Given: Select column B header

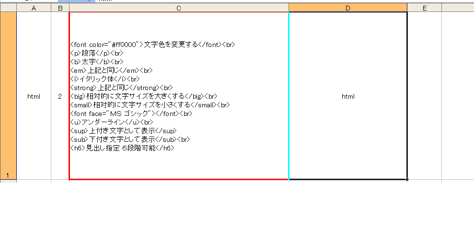Looking at the screenshot, I should (x=60, y=8).
